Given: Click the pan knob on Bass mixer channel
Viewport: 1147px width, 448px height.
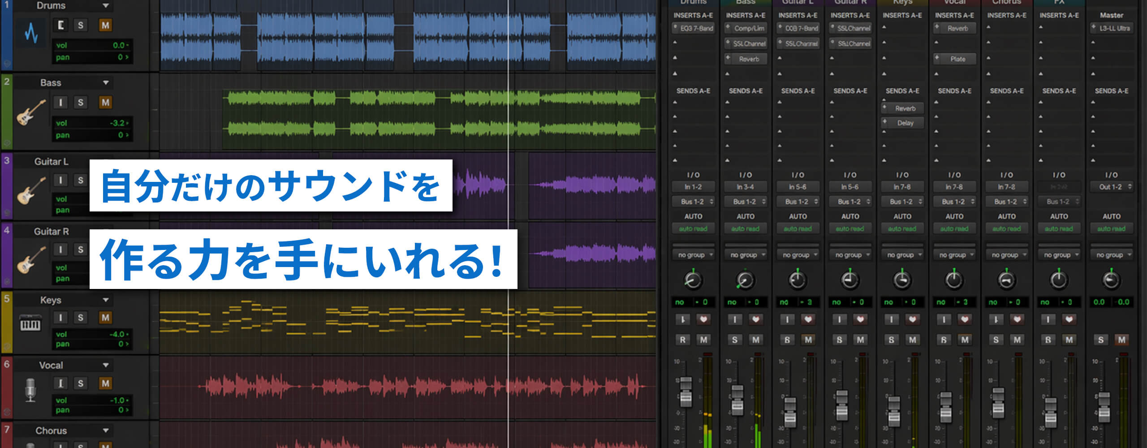Looking at the screenshot, I should [745, 280].
